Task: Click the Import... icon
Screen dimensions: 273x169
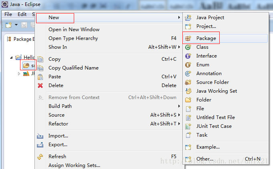Action: tap(40, 136)
